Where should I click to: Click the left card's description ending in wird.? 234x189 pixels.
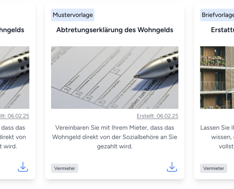(x=13, y=137)
